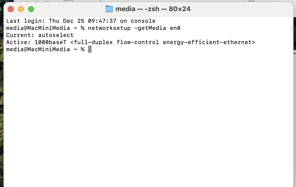
Task: Click the blue folder proxy icon in the title bar
Action: (109, 9)
